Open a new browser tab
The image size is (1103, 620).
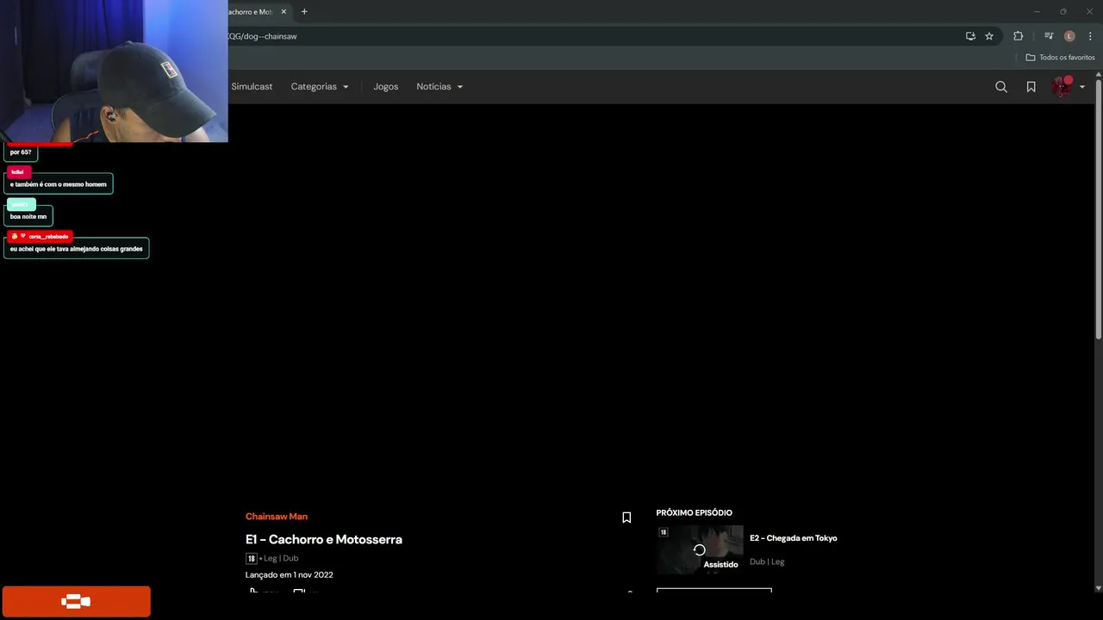click(x=304, y=12)
